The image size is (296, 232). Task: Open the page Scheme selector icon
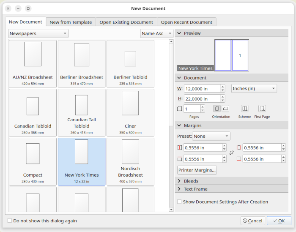click(244, 109)
